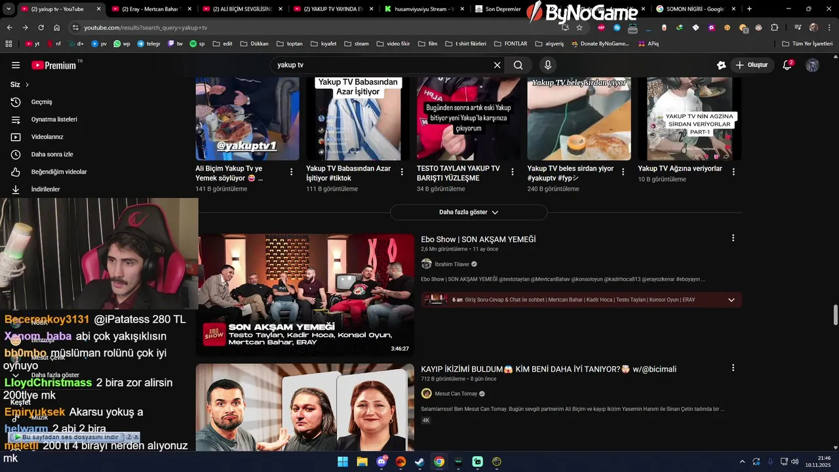The image size is (839, 472).
Task: Run search with the magnifier button
Action: (518, 65)
